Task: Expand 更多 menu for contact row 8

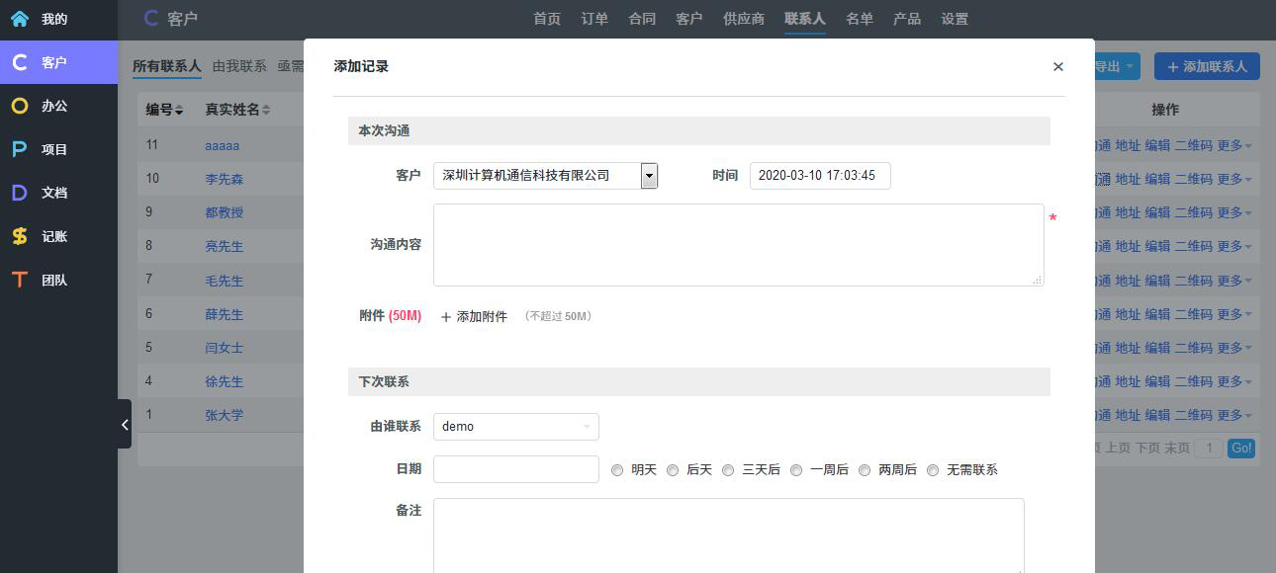Action: 1234,246
